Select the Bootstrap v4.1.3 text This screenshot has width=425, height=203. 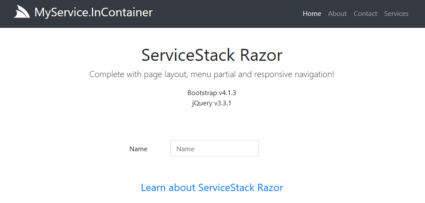pyautogui.click(x=212, y=93)
